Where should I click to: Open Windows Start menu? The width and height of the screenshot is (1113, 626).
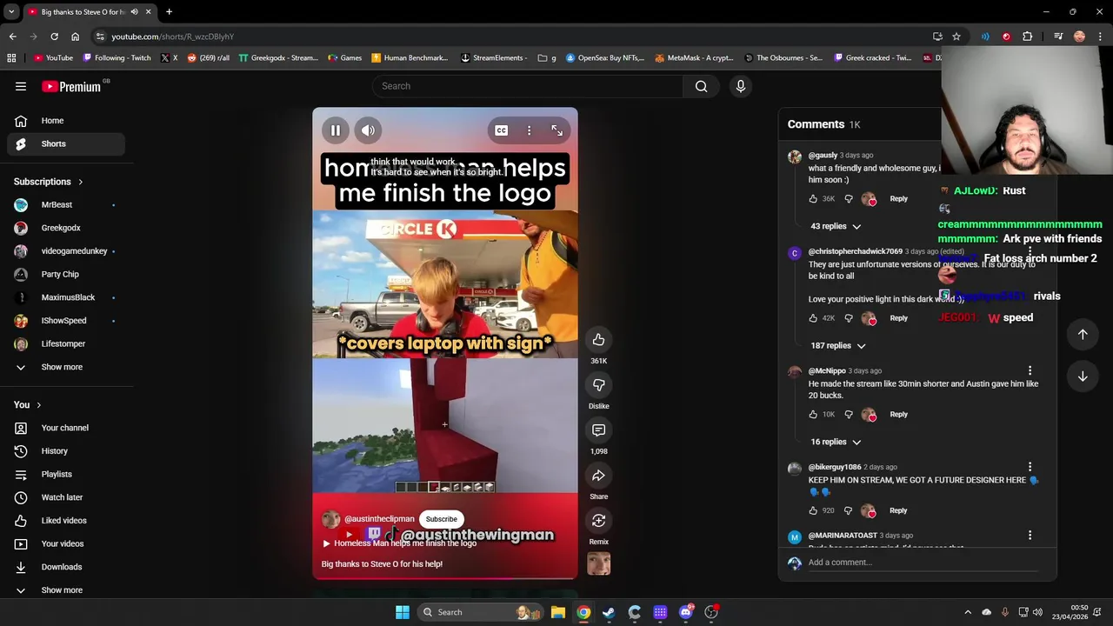click(402, 612)
